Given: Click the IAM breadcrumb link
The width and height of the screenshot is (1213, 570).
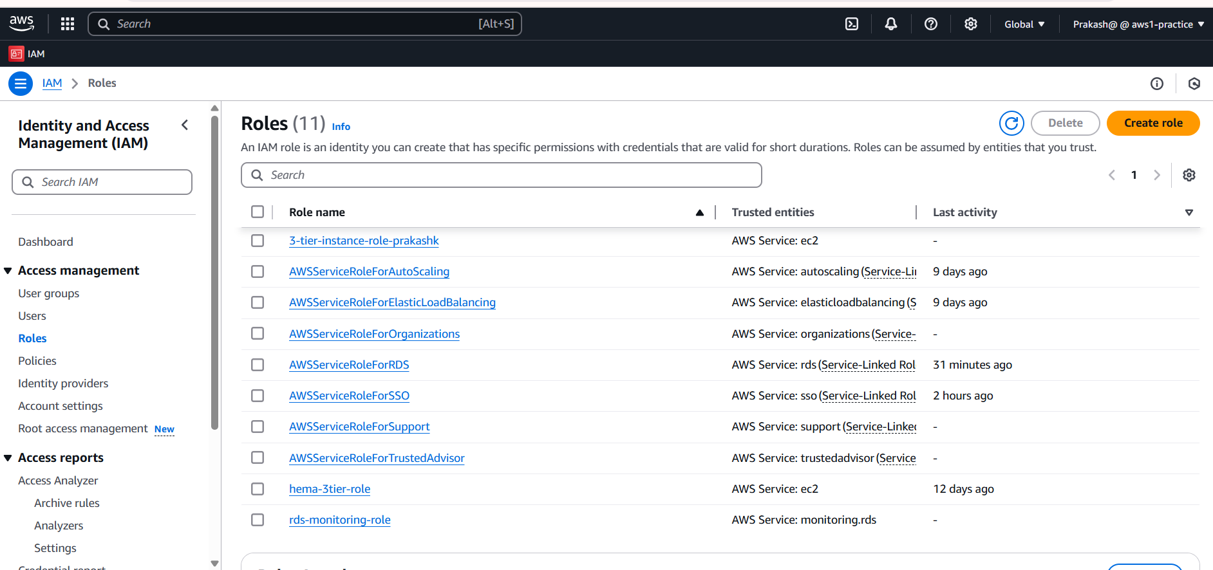Looking at the screenshot, I should click(x=52, y=83).
